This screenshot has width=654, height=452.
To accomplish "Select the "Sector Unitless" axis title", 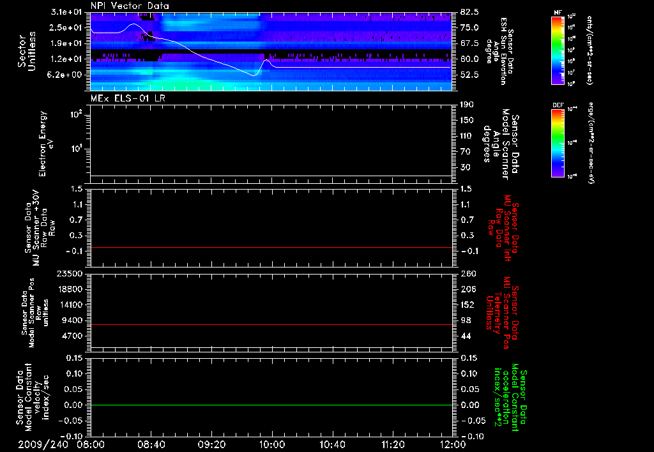I will [x=27, y=51].
